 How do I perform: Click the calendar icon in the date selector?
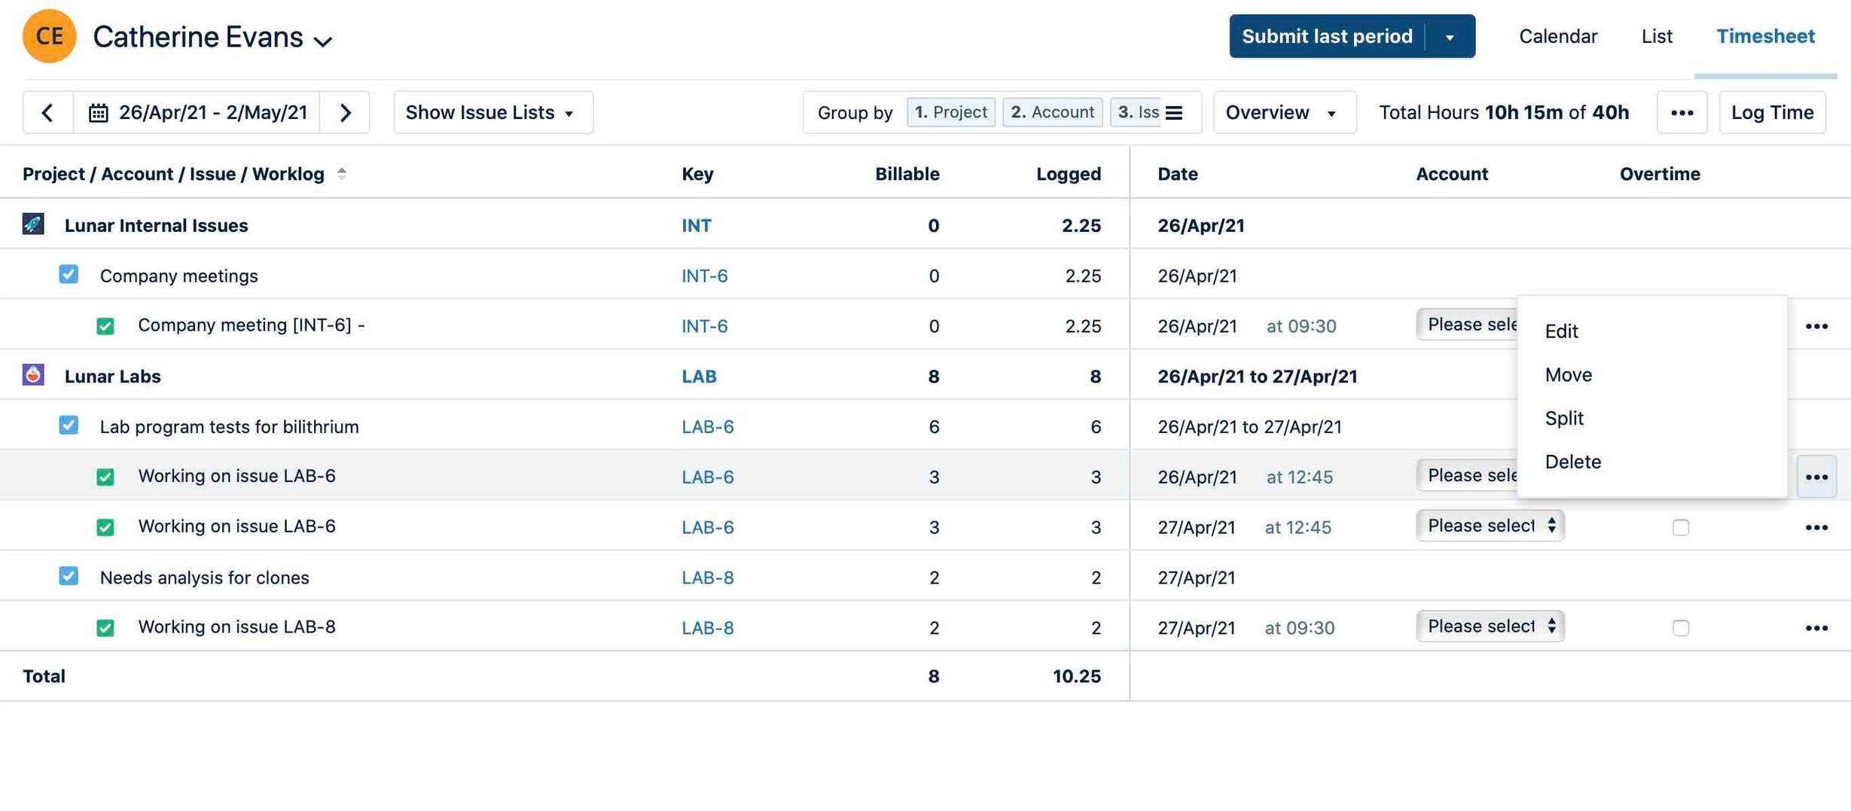pyautogui.click(x=99, y=111)
